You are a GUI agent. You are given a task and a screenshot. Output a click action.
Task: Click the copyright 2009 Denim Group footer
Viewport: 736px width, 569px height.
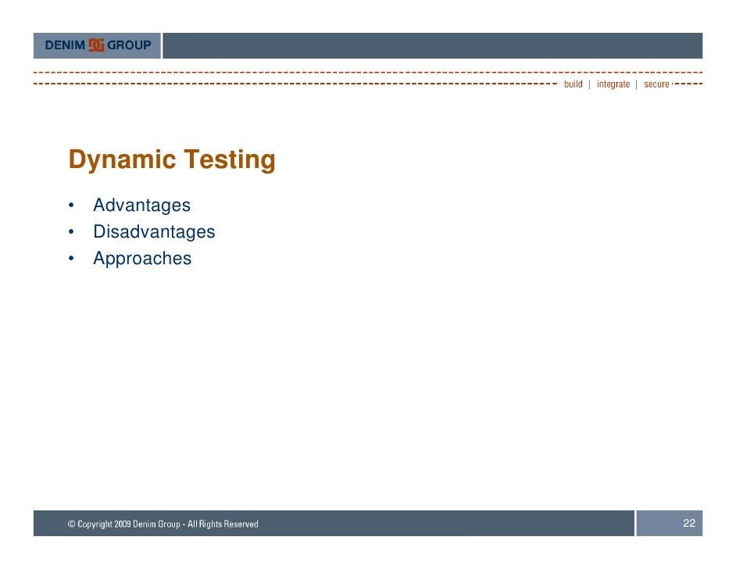[x=163, y=524]
